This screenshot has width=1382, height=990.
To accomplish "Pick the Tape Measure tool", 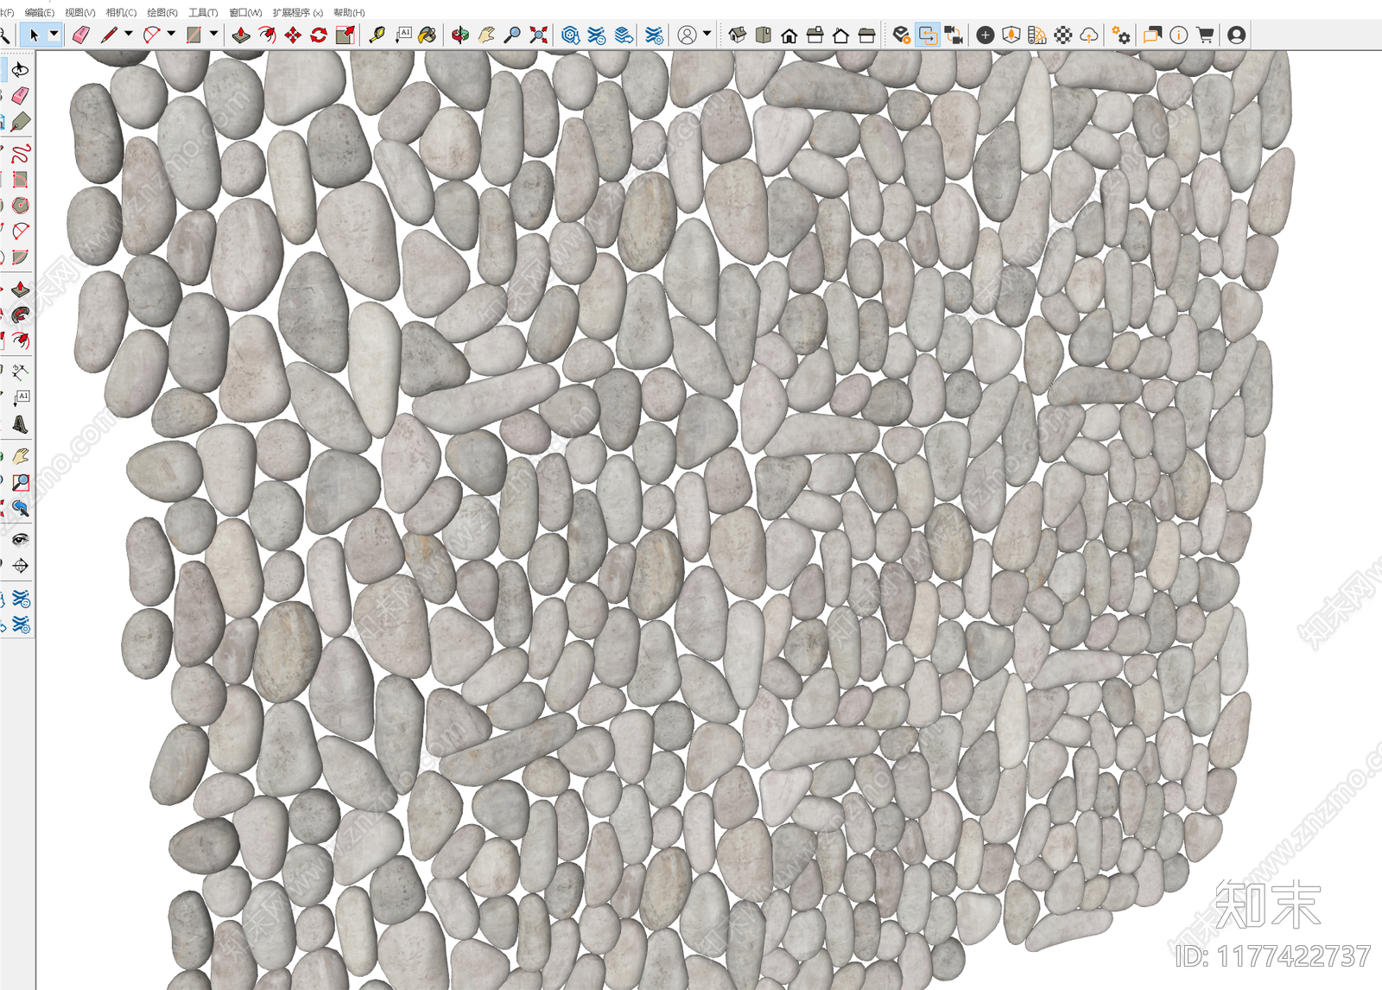I will [377, 35].
